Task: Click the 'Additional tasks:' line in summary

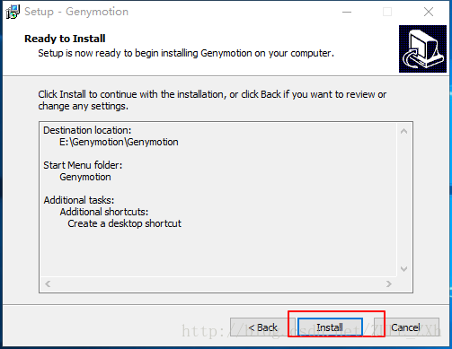Action: click(79, 200)
